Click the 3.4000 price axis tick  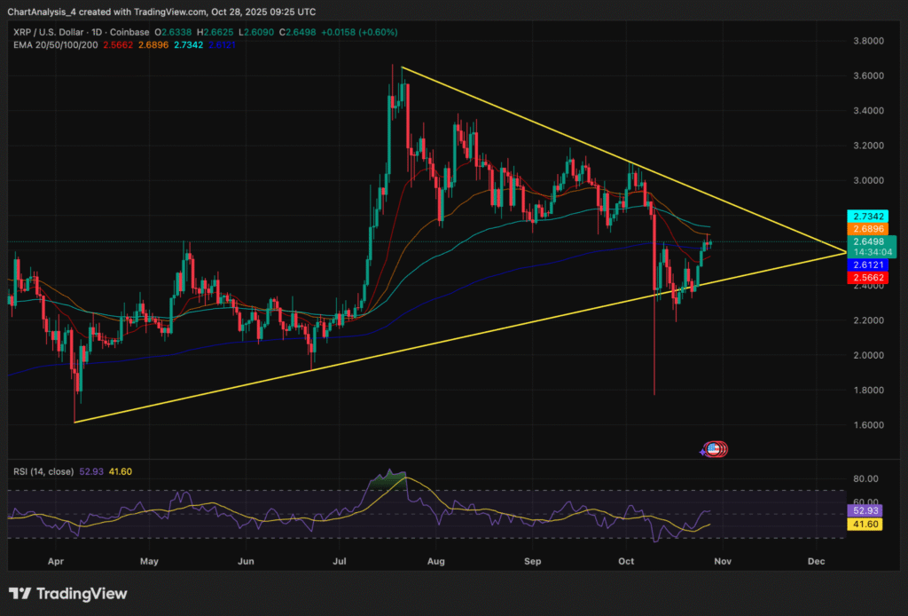[x=869, y=111]
